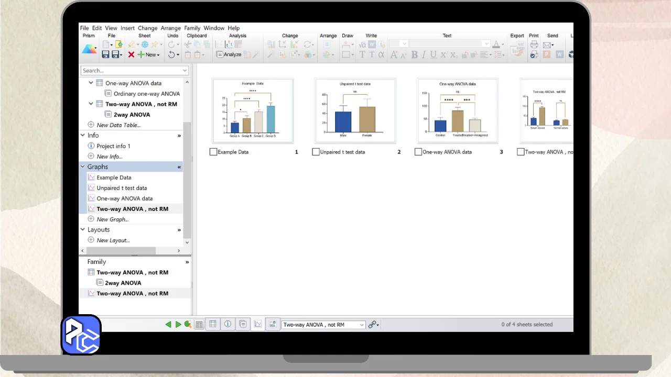Go to next sheet with green right arrow

tap(178, 325)
